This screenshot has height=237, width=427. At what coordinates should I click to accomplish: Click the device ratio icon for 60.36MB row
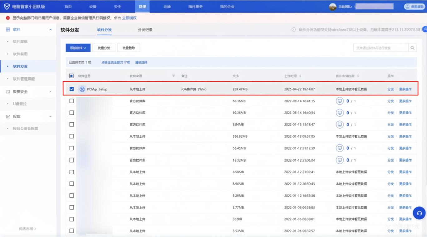pyautogui.click(x=339, y=101)
